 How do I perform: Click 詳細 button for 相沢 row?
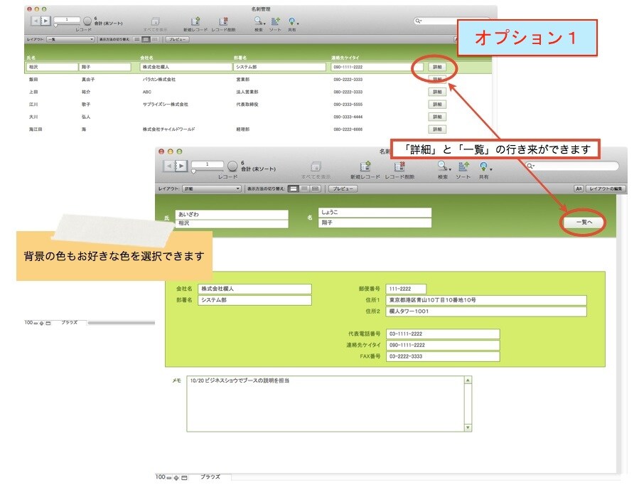point(437,67)
